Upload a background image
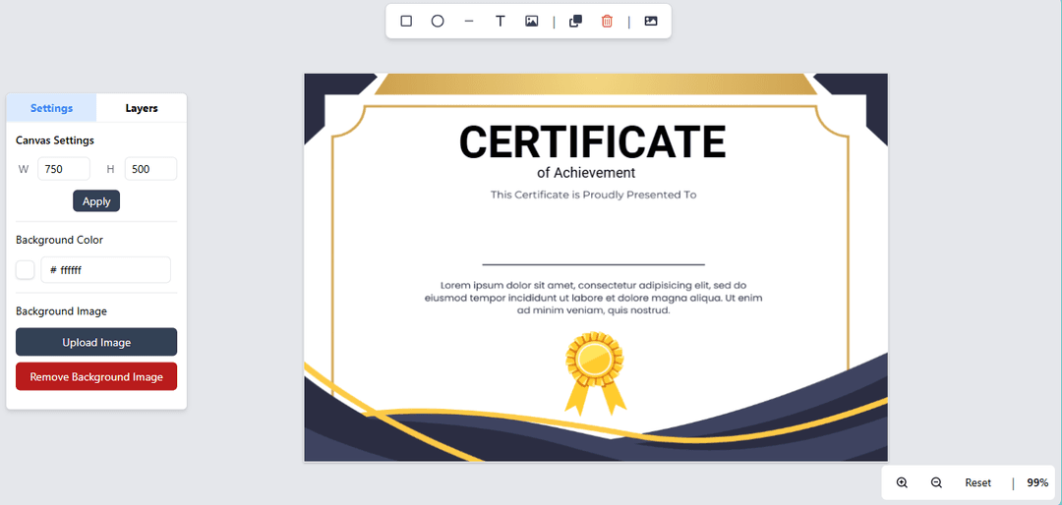The width and height of the screenshot is (1062, 505). click(x=96, y=342)
